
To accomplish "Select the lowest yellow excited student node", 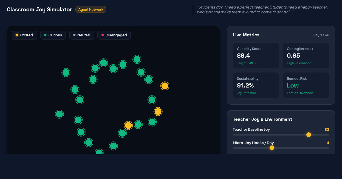I will pyautogui.click(x=128, y=125).
